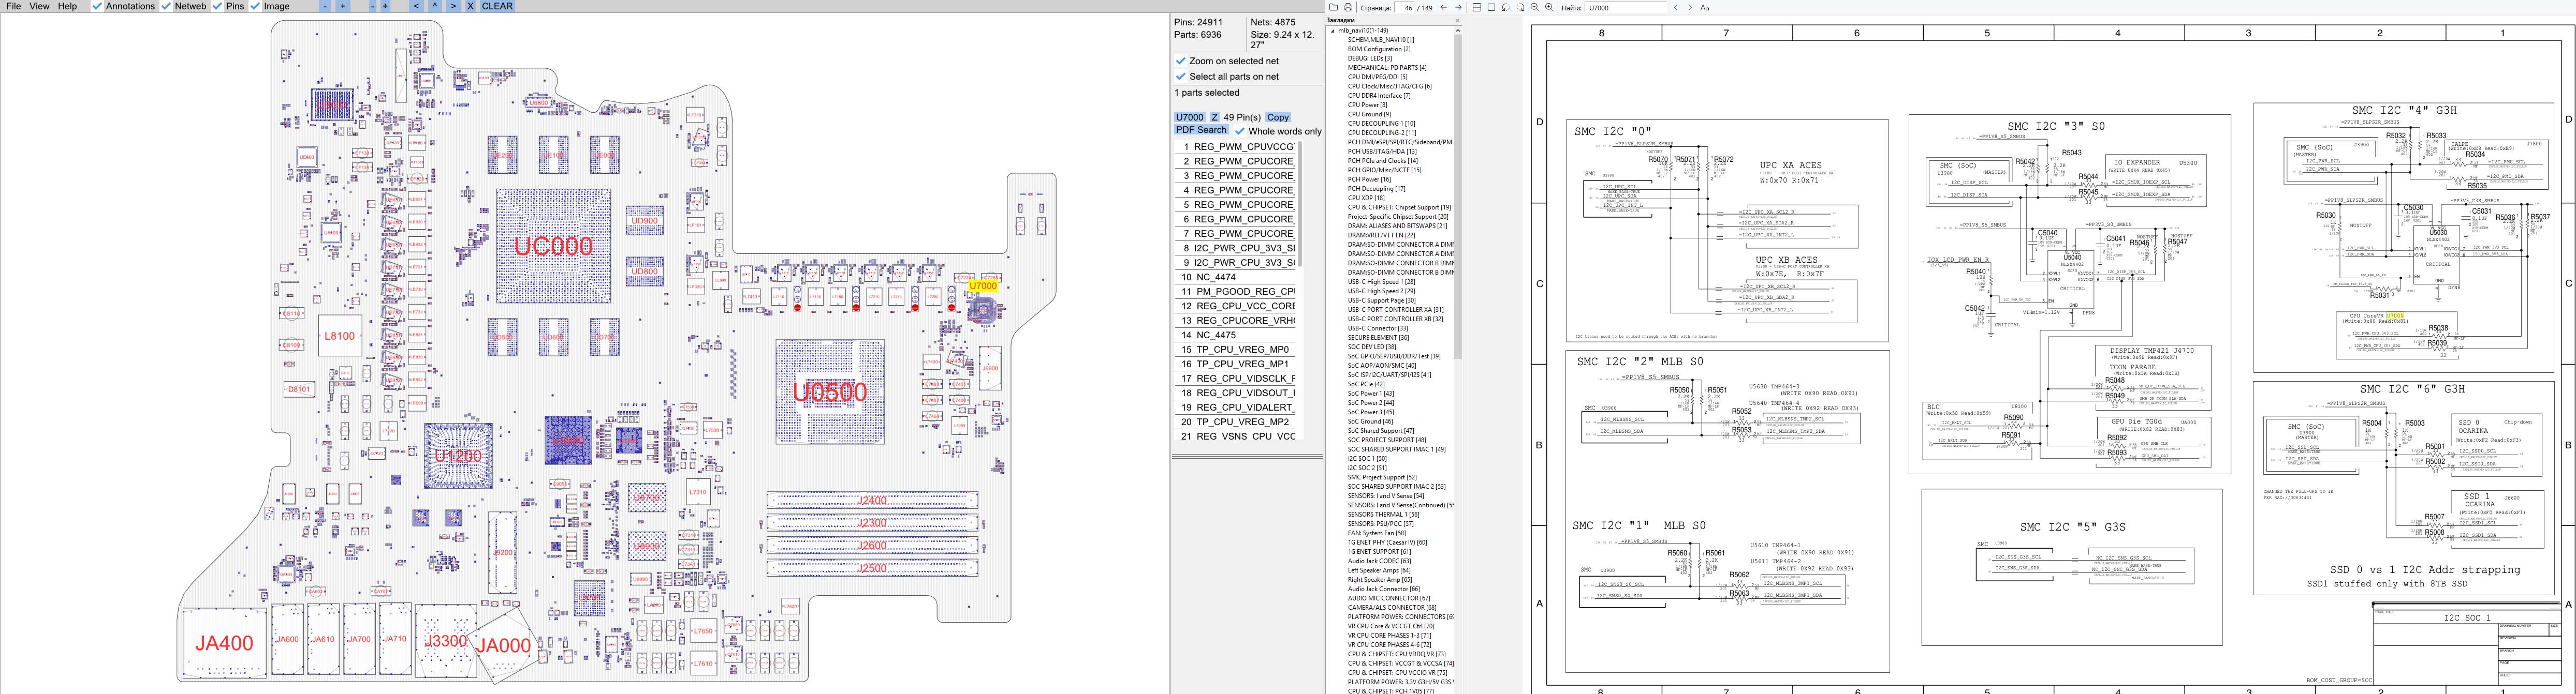This screenshot has height=694, width=2576.
Task: Click the X button beside CLEAR
Action: (x=471, y=6)
